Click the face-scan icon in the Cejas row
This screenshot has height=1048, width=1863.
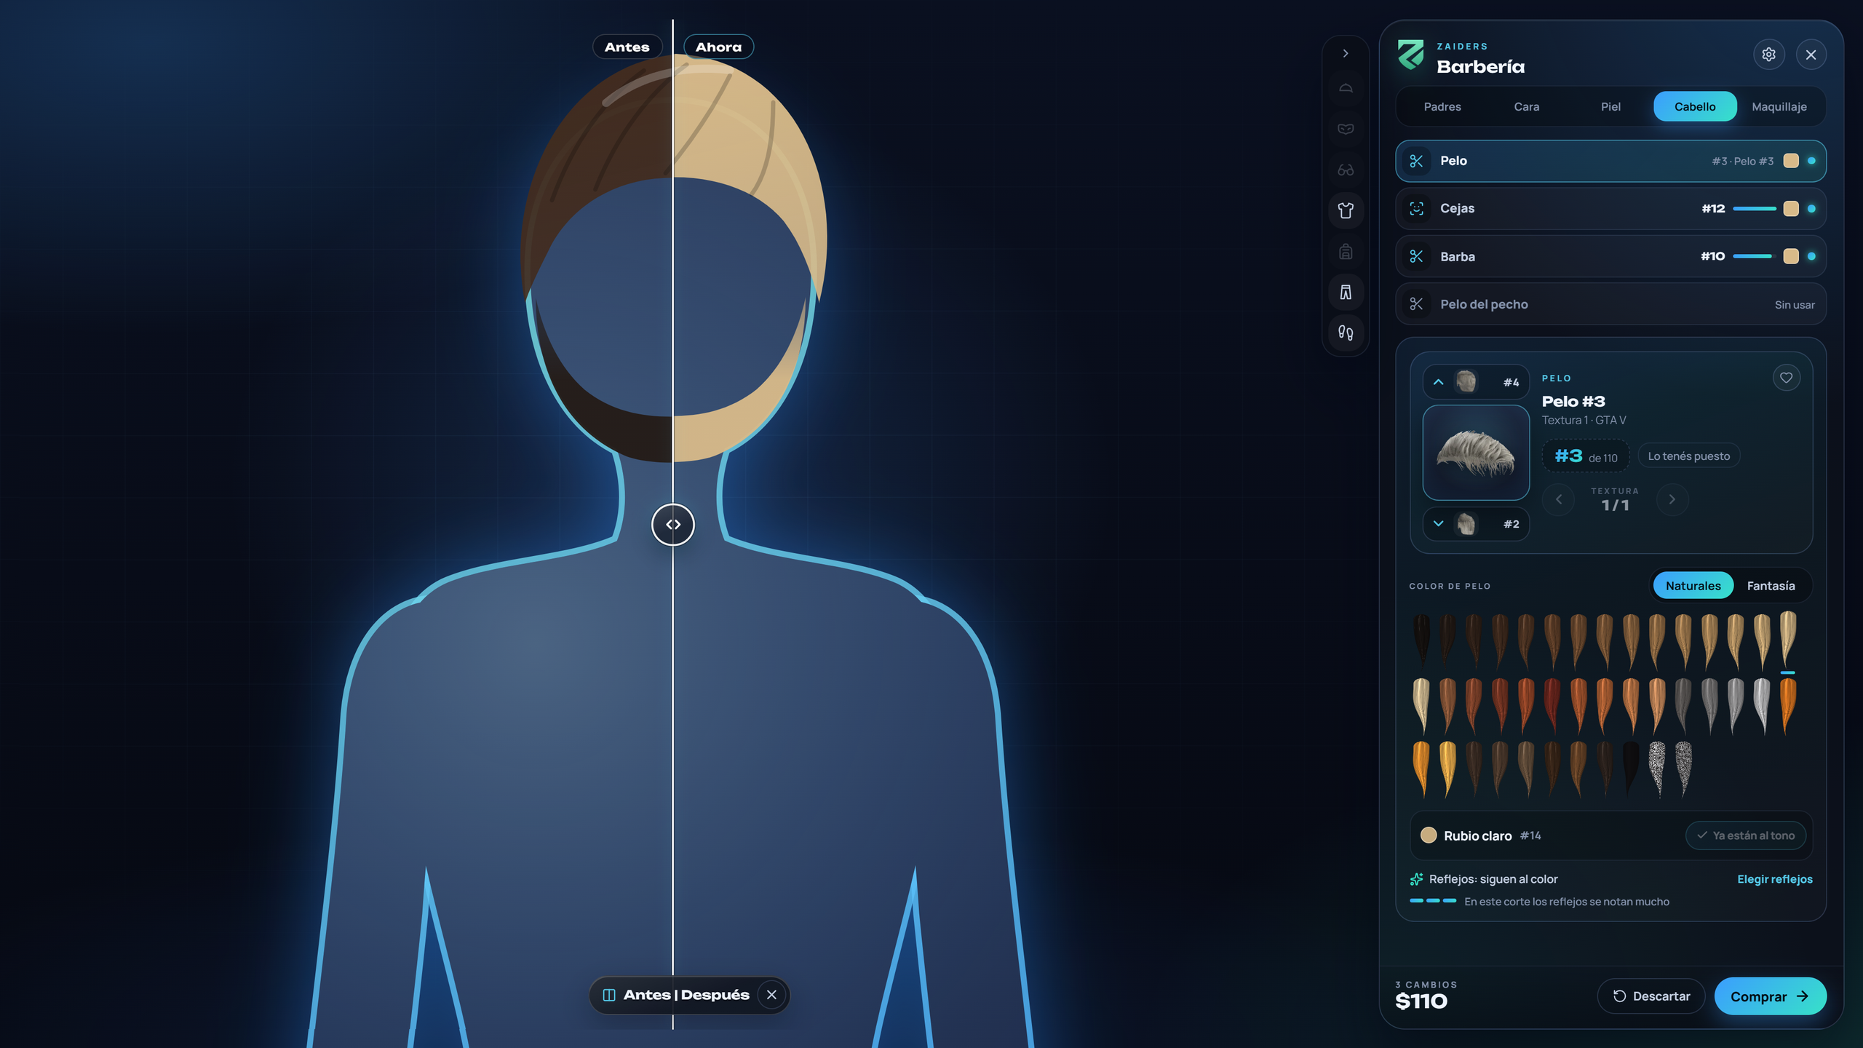[x=1416, y=209]
